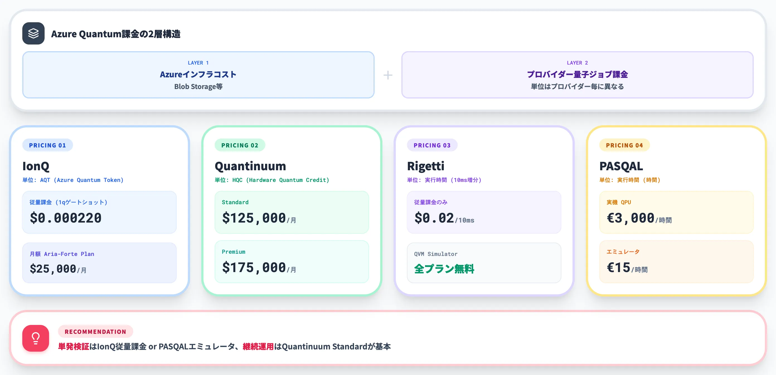Select the Rigetti provider name

point(426,166)
